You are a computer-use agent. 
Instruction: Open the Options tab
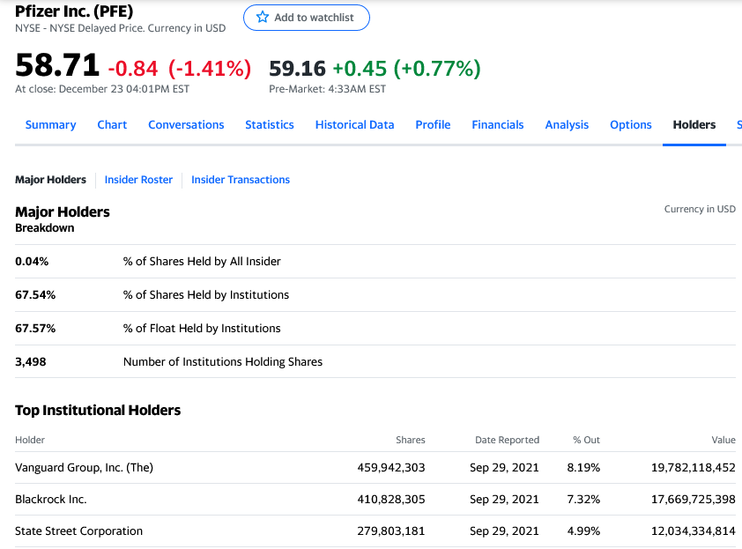point(631,125)
